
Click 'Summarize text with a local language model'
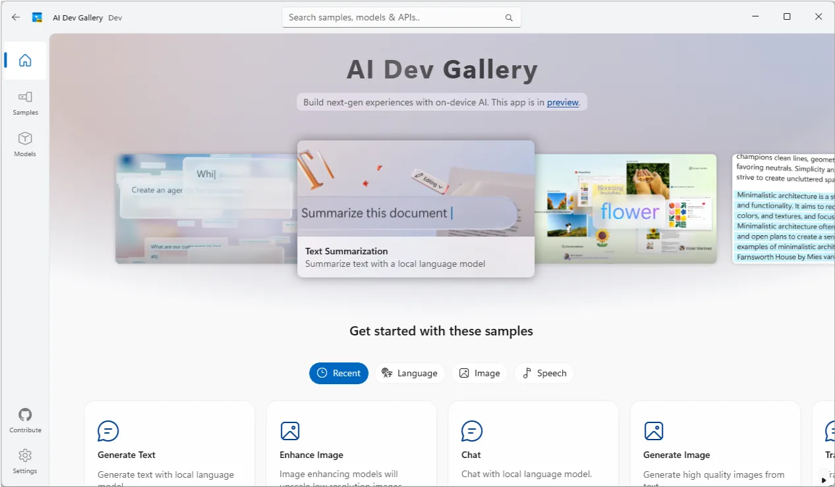click(x=395, y=264)
